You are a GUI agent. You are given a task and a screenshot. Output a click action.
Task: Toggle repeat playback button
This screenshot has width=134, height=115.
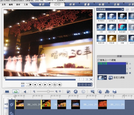(x=55, y=85)
